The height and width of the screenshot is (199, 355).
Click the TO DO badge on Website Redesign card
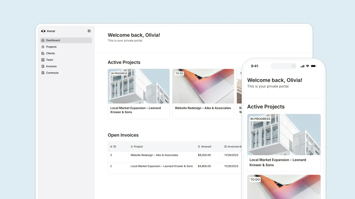179,74
